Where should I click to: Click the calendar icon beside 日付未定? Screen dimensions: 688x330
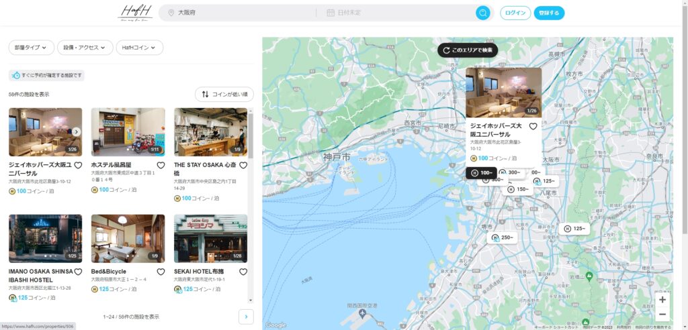click(x=331, y=13)
